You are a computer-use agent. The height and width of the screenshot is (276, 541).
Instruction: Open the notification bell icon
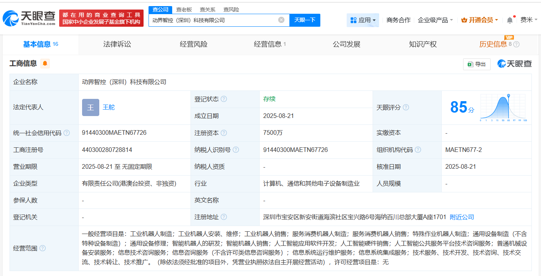coord(509,19)
